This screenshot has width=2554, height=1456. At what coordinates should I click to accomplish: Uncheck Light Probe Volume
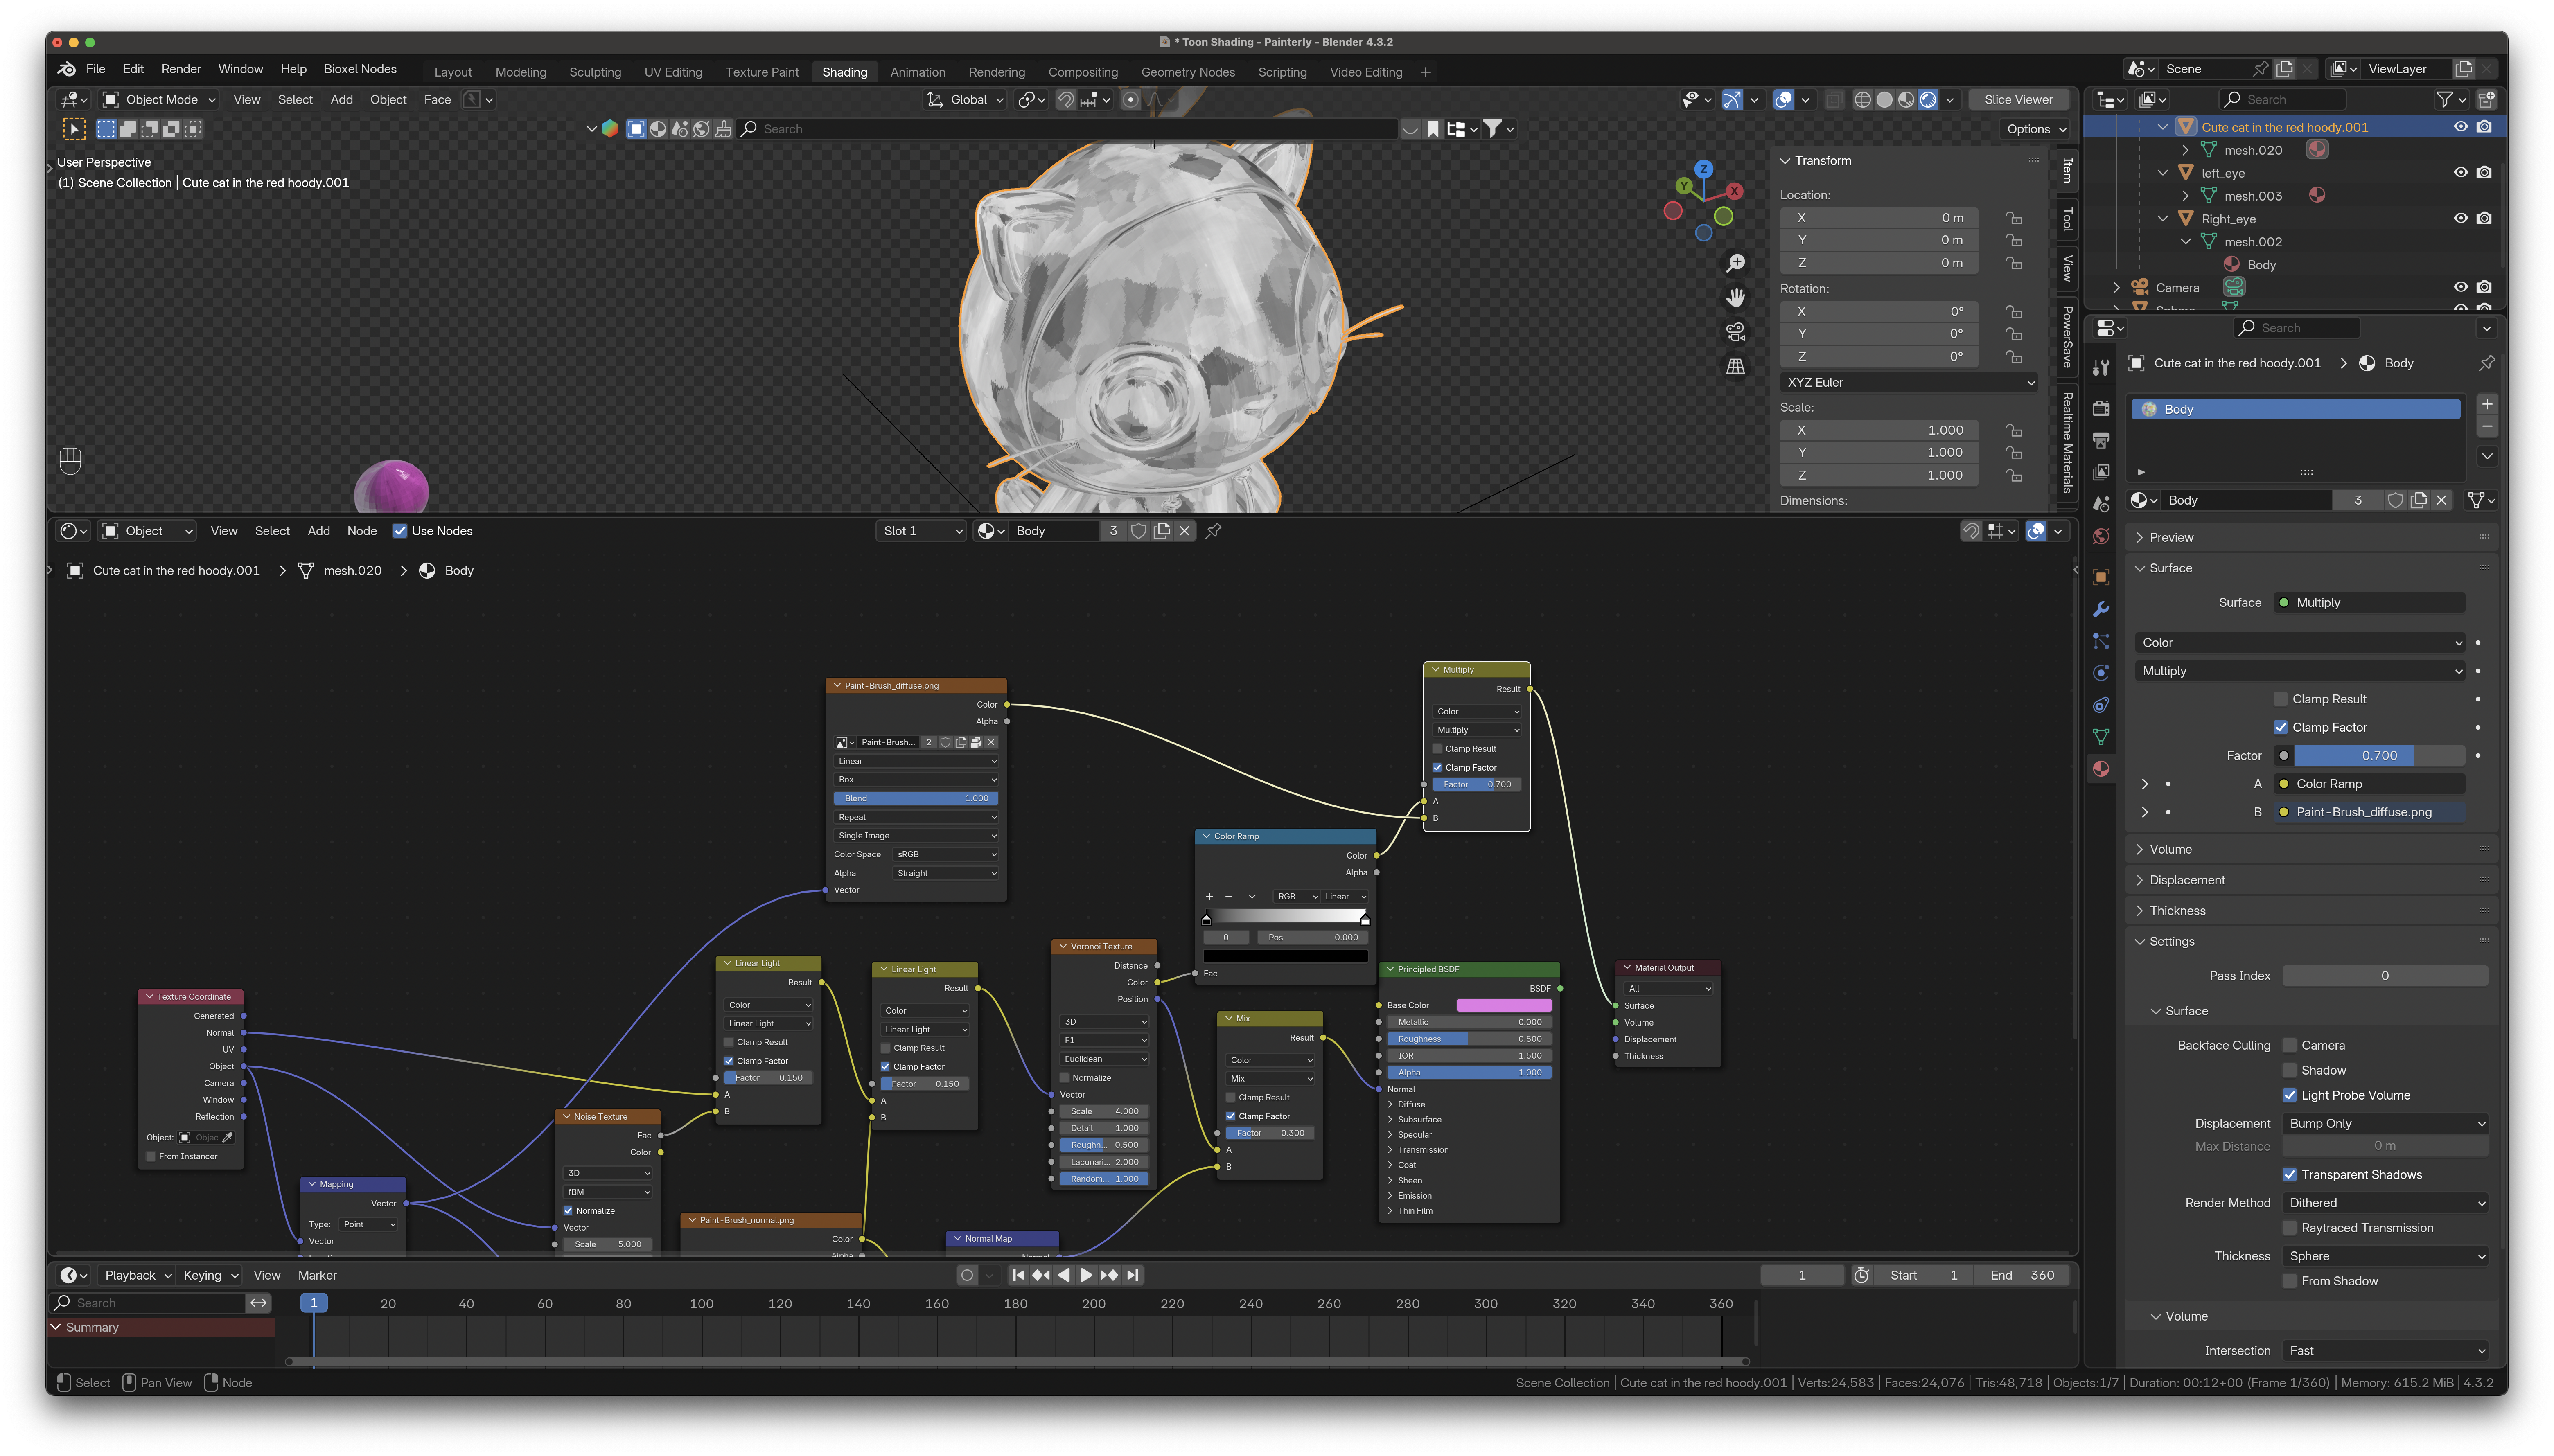point(2289,1095)
